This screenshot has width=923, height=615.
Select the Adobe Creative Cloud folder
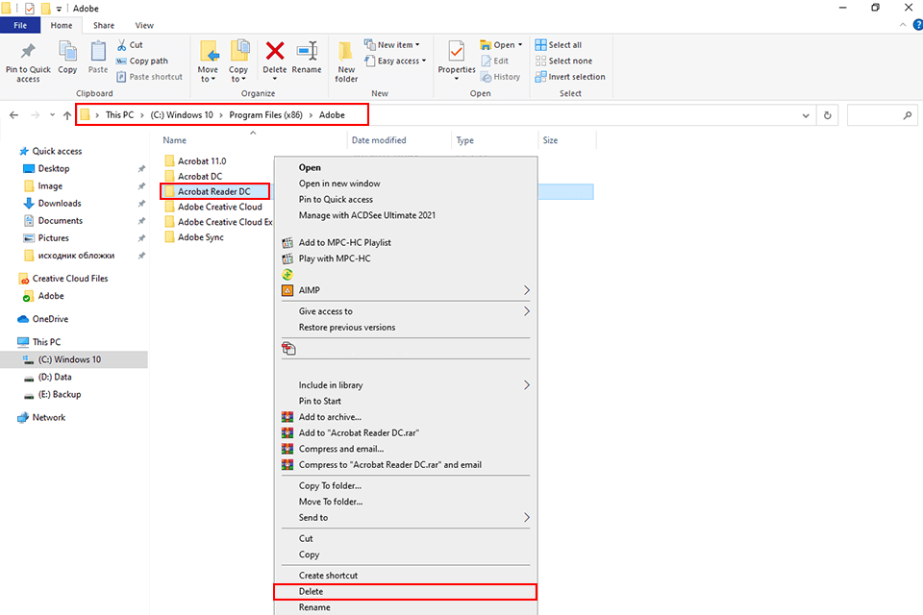click(x=220, y=207)
